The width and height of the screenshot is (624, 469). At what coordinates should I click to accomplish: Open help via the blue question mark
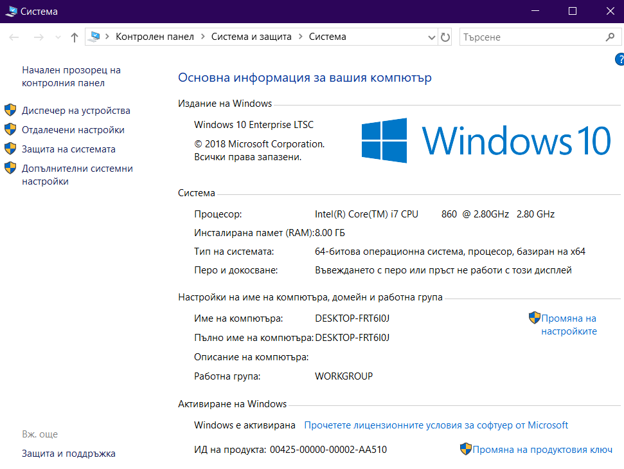(620, 59)
